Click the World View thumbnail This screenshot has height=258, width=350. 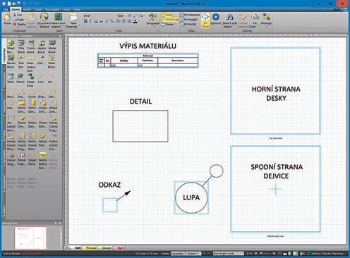click(30, 238)
